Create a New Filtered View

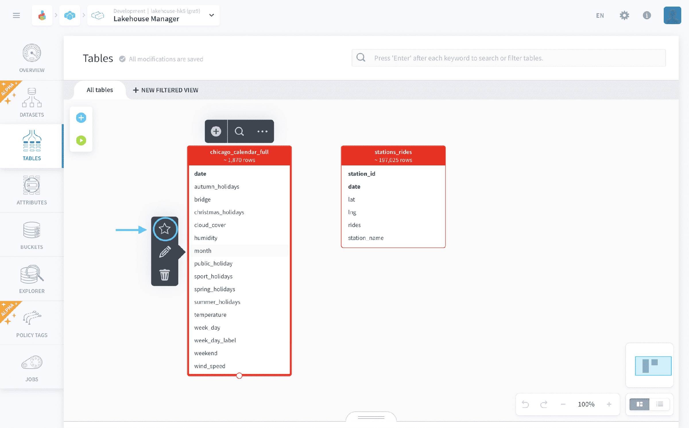tap(166, 90)
